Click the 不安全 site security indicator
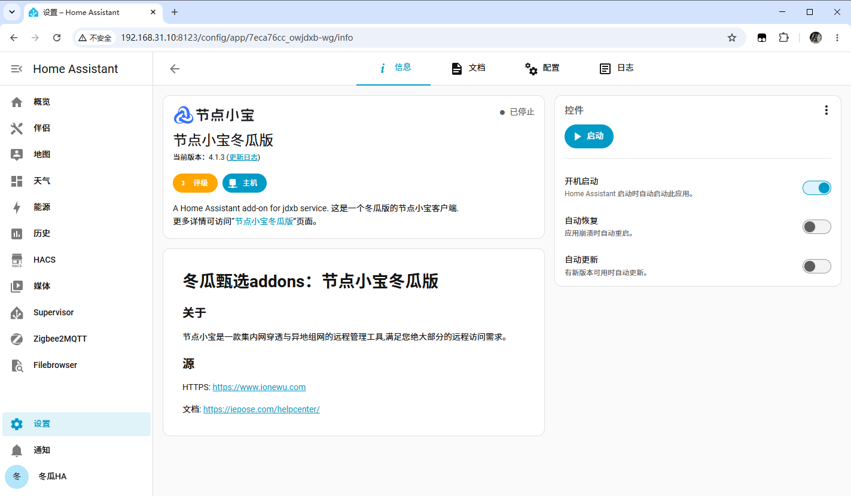 click(95, 38)
